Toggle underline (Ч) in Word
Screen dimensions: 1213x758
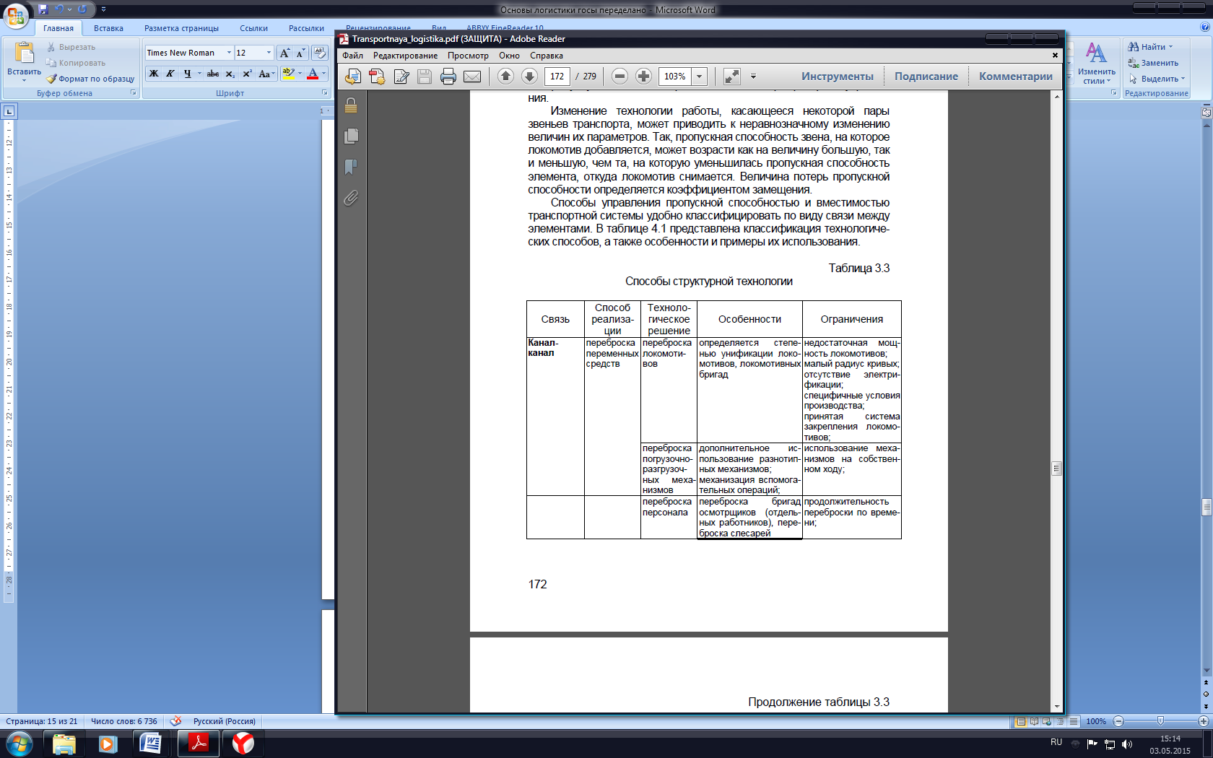[x=188, y=74]
